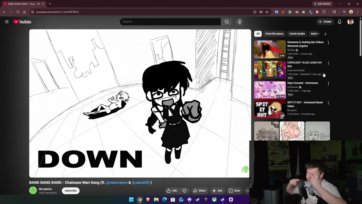Open options for SPIT IT OUT video

(x=328, y=103)
